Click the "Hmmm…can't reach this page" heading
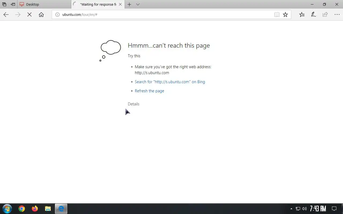The width and height of the screenshot is (343, 214). 169,45
